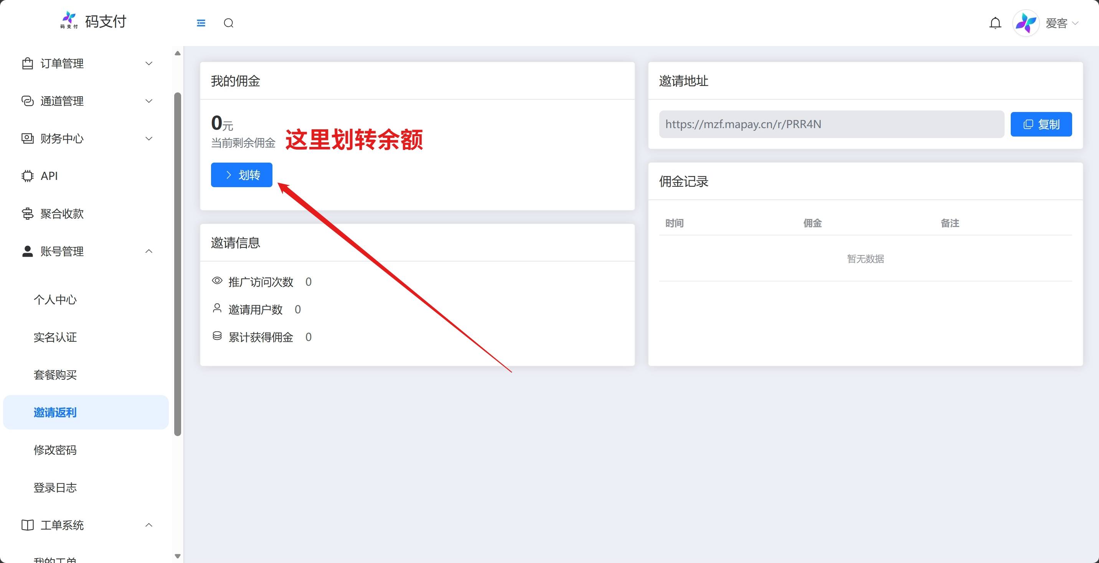Click the user icon beside 邀请用户数
The width and height of the screenshot is (1099, 563).
click(217, 308)
